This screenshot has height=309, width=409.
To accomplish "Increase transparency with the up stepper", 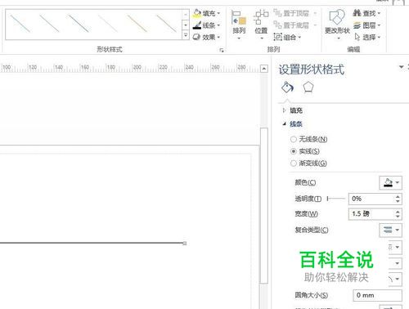I will tap(398, 196).
